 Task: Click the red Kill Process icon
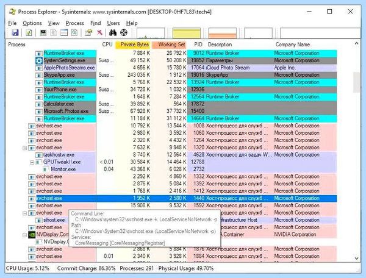[99, 33]
